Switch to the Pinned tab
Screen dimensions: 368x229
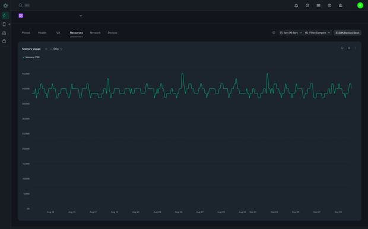click(x=26, y=33)
